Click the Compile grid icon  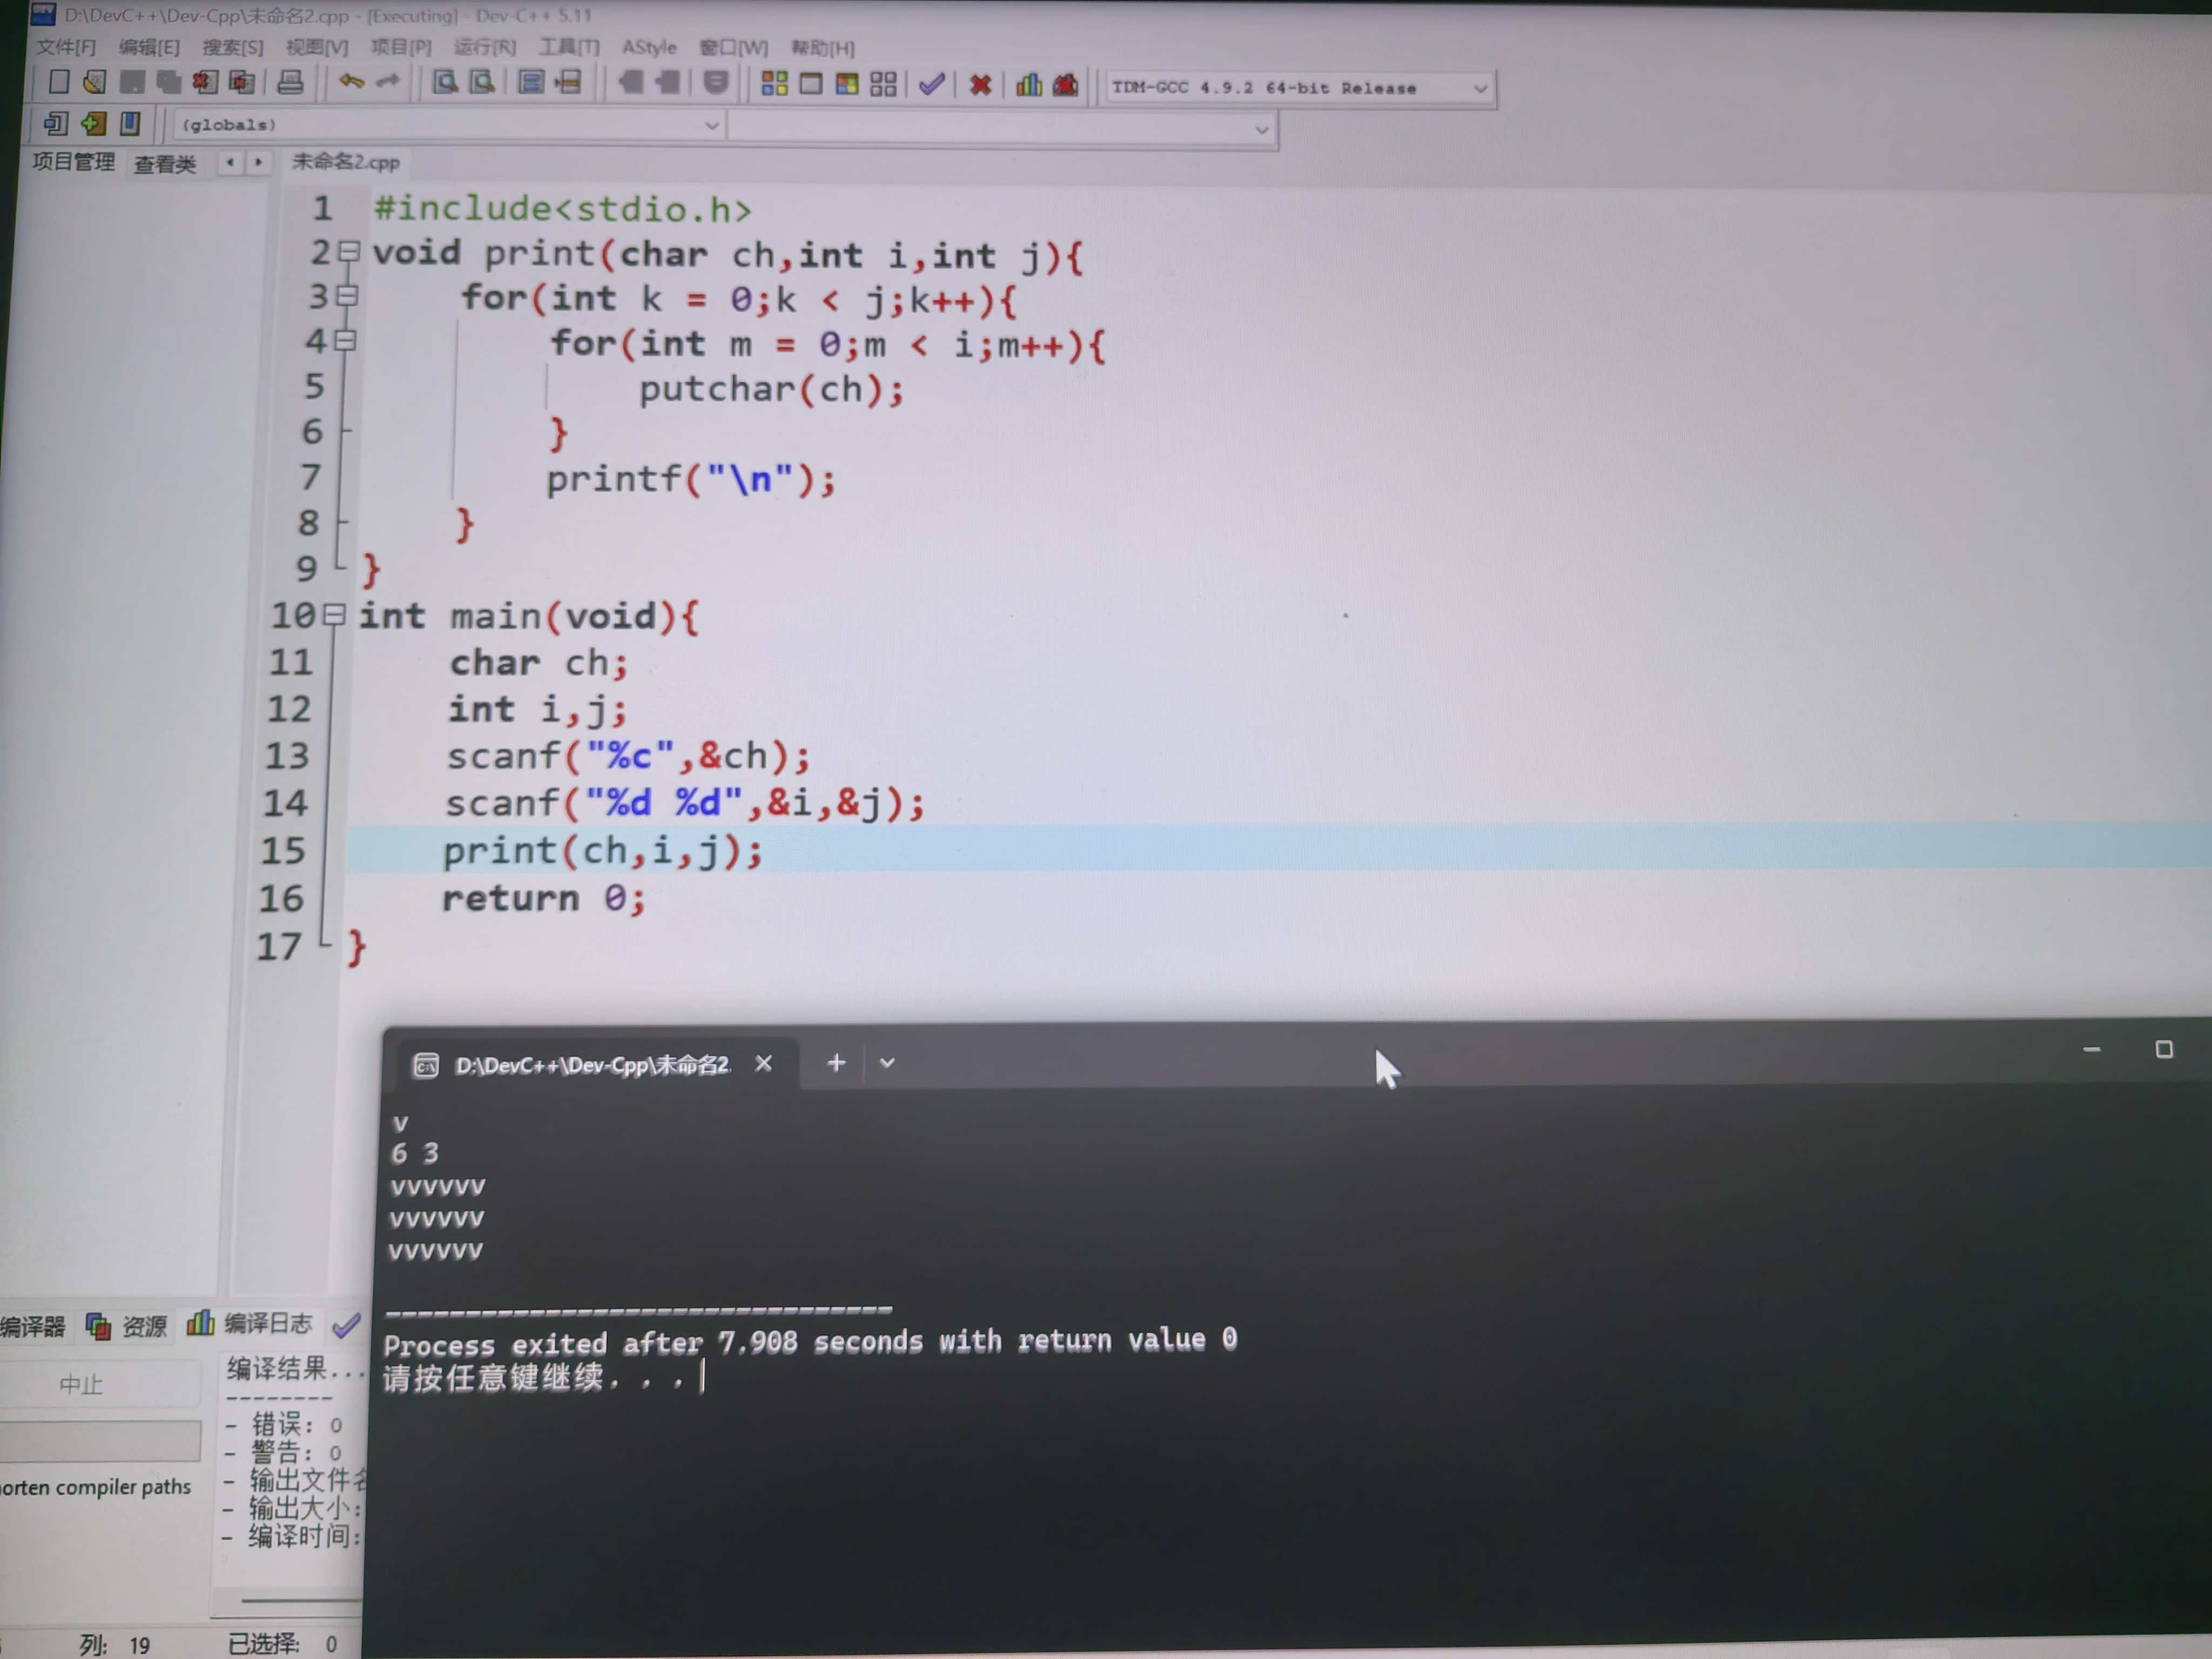click(774, 84)
